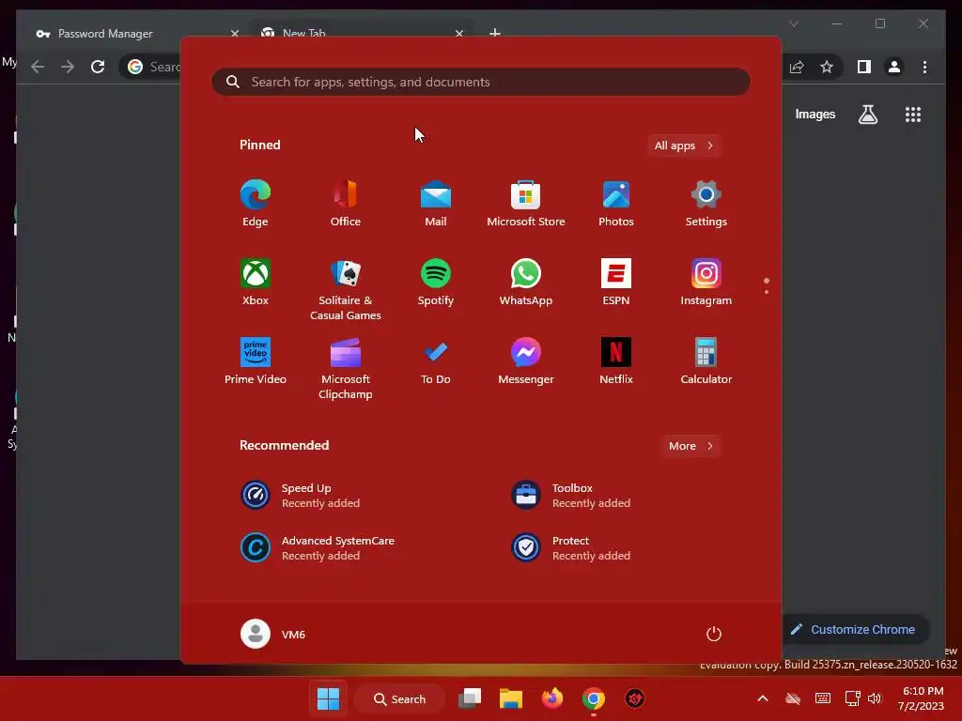Screen dimensions: 962x721
Task: Open Chrome profile menu
Action: (894, 67)
